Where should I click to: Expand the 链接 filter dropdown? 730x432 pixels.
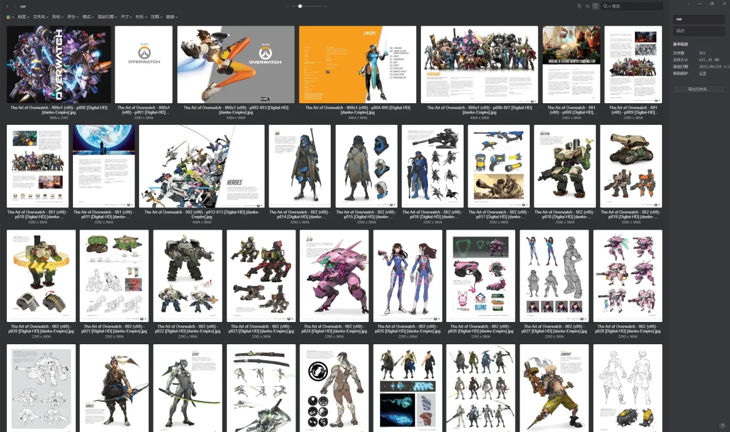click(x=172, y=17)
